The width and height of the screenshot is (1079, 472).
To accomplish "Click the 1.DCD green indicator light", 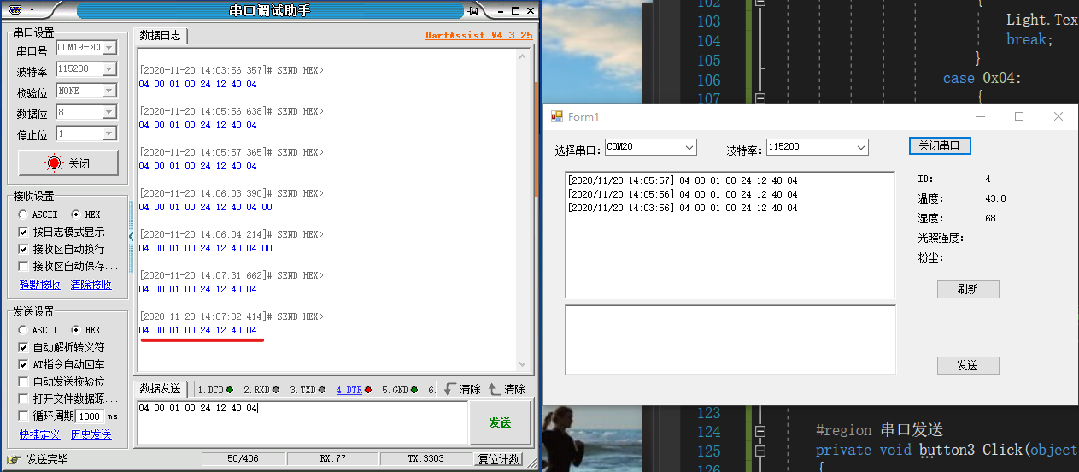I will coord(230,390).
